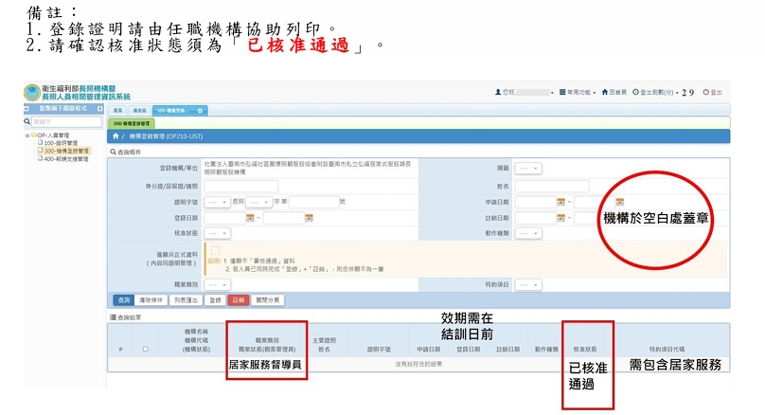Image resolution: width=765 pixels, height=415 pixels.
Task: Tick the select-all checkbox in results header
Action: 145,349
